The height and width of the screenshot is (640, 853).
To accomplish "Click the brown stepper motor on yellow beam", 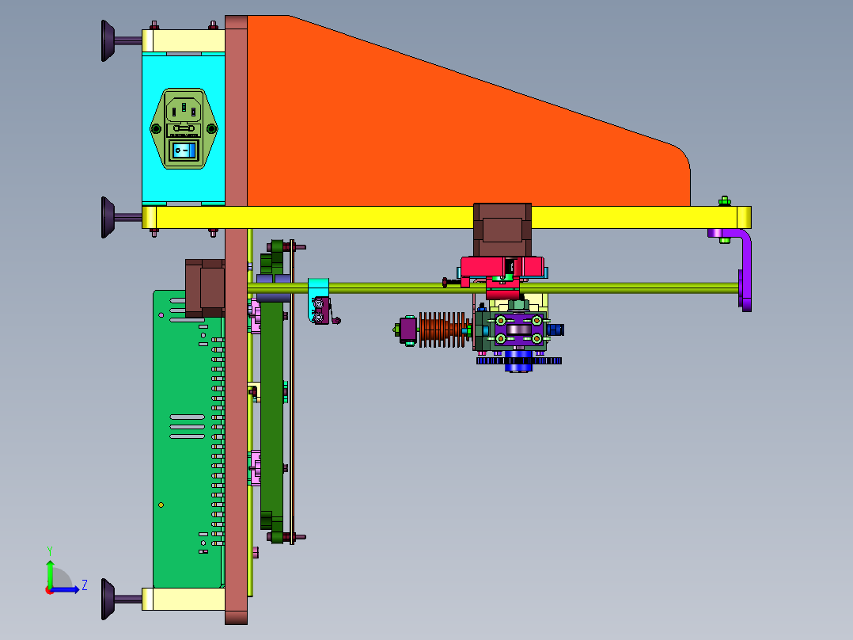I will (x=502, y=230).
